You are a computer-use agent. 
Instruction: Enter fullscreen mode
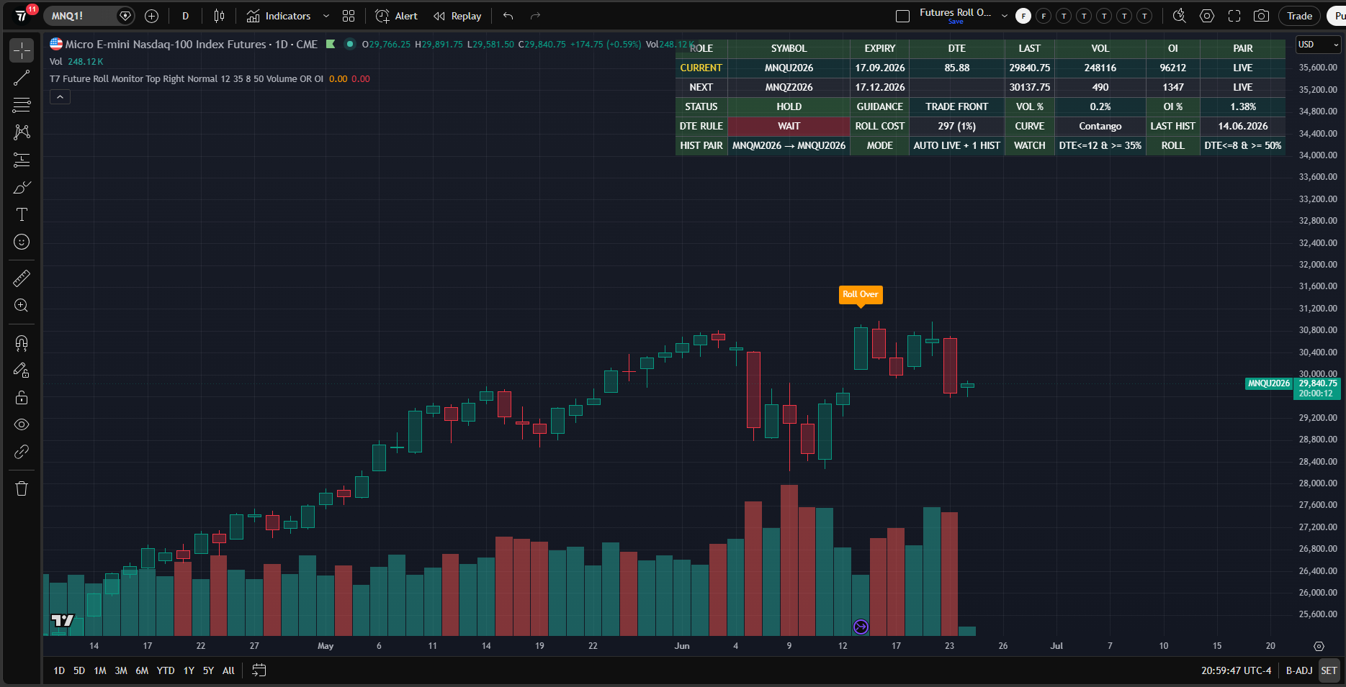[1234, 16]
